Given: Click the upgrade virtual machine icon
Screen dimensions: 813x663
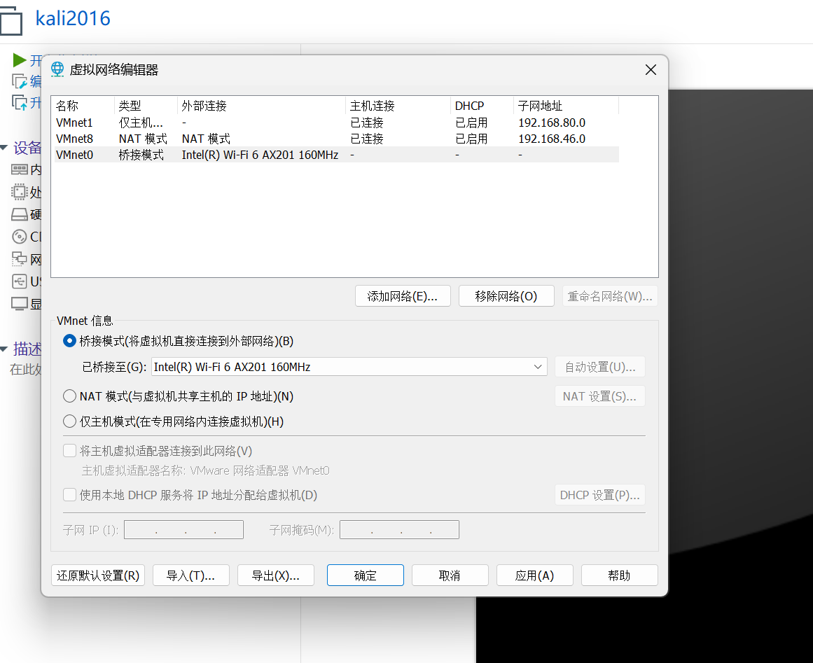Looking at the screenshot, I should click(20, 103).
